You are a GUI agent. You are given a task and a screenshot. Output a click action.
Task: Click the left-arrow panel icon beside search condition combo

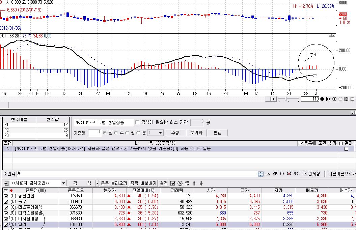tap(6, 183)
